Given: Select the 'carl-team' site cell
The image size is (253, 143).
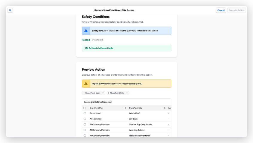Looking at the screenshot, I should (x=133, y=119).
